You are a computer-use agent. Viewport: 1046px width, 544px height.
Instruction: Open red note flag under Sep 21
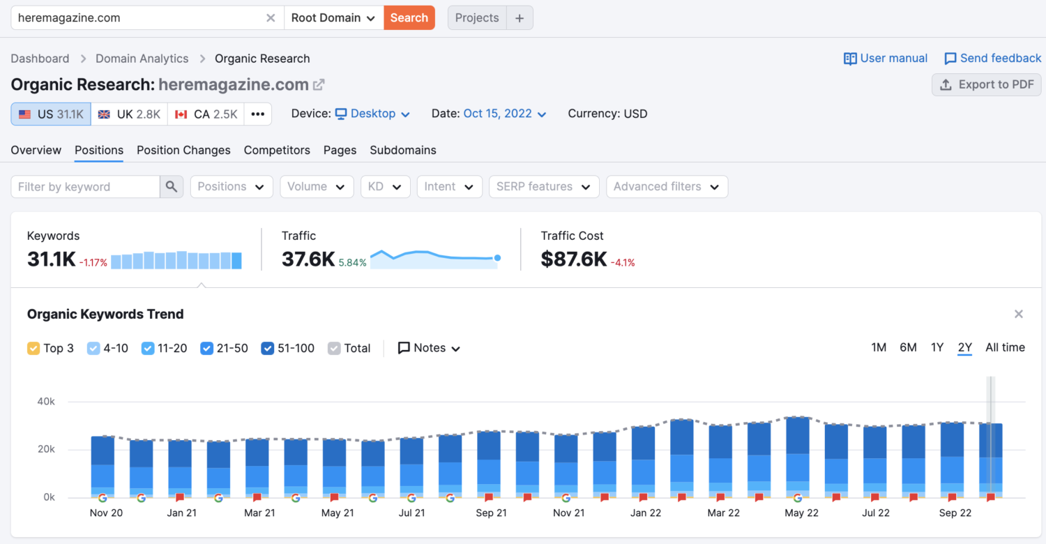(x=489, y=497)
